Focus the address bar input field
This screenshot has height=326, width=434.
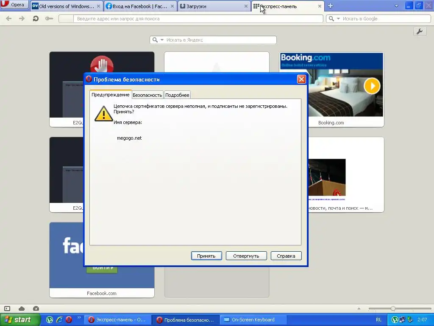198,19
